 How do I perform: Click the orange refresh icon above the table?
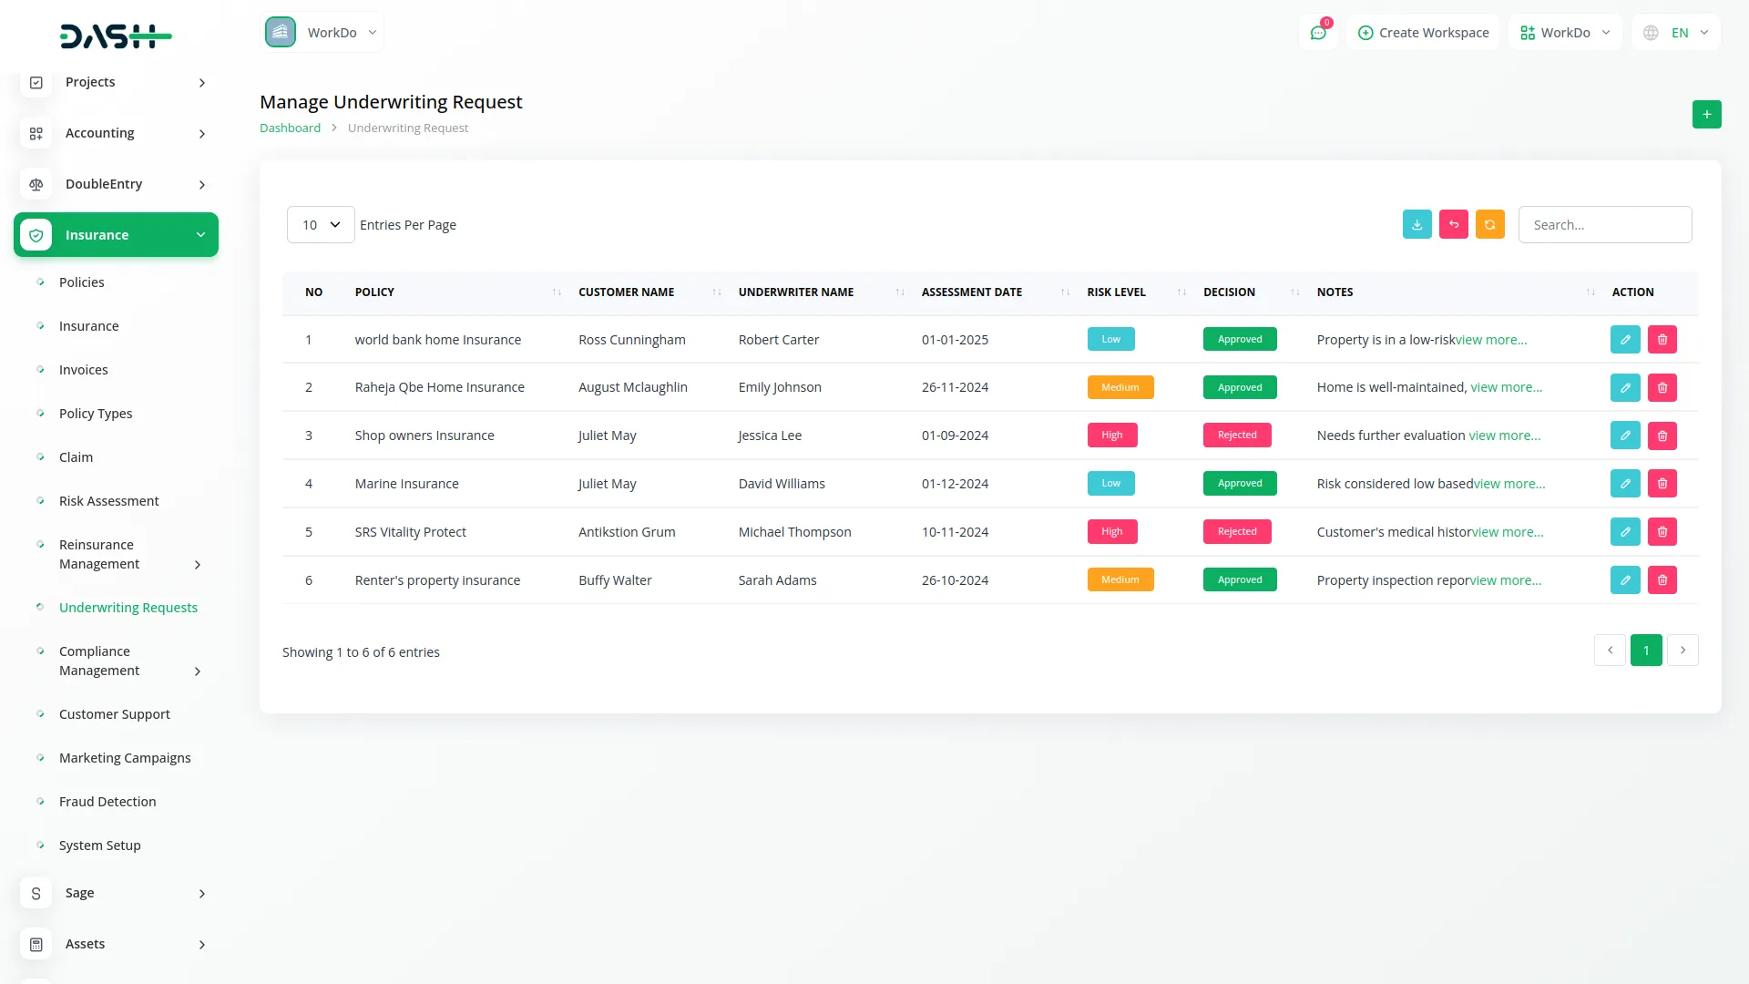point(1489,224)
